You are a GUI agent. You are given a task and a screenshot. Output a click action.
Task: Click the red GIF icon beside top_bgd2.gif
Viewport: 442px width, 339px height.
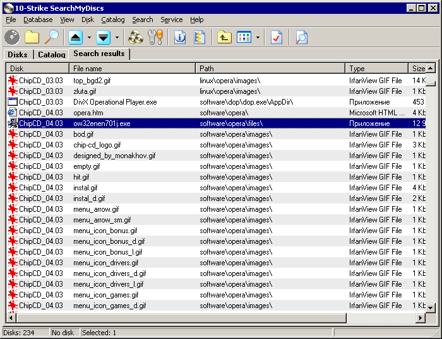(x=13, y=81)
